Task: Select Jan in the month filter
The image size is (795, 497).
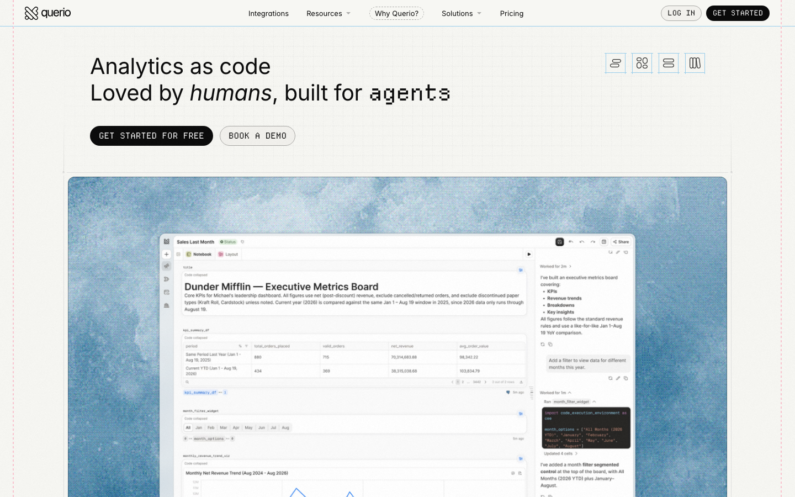Action: 199,427
